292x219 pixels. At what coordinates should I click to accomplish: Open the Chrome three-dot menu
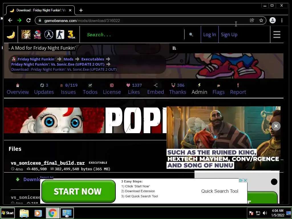(x=282, y=20)
